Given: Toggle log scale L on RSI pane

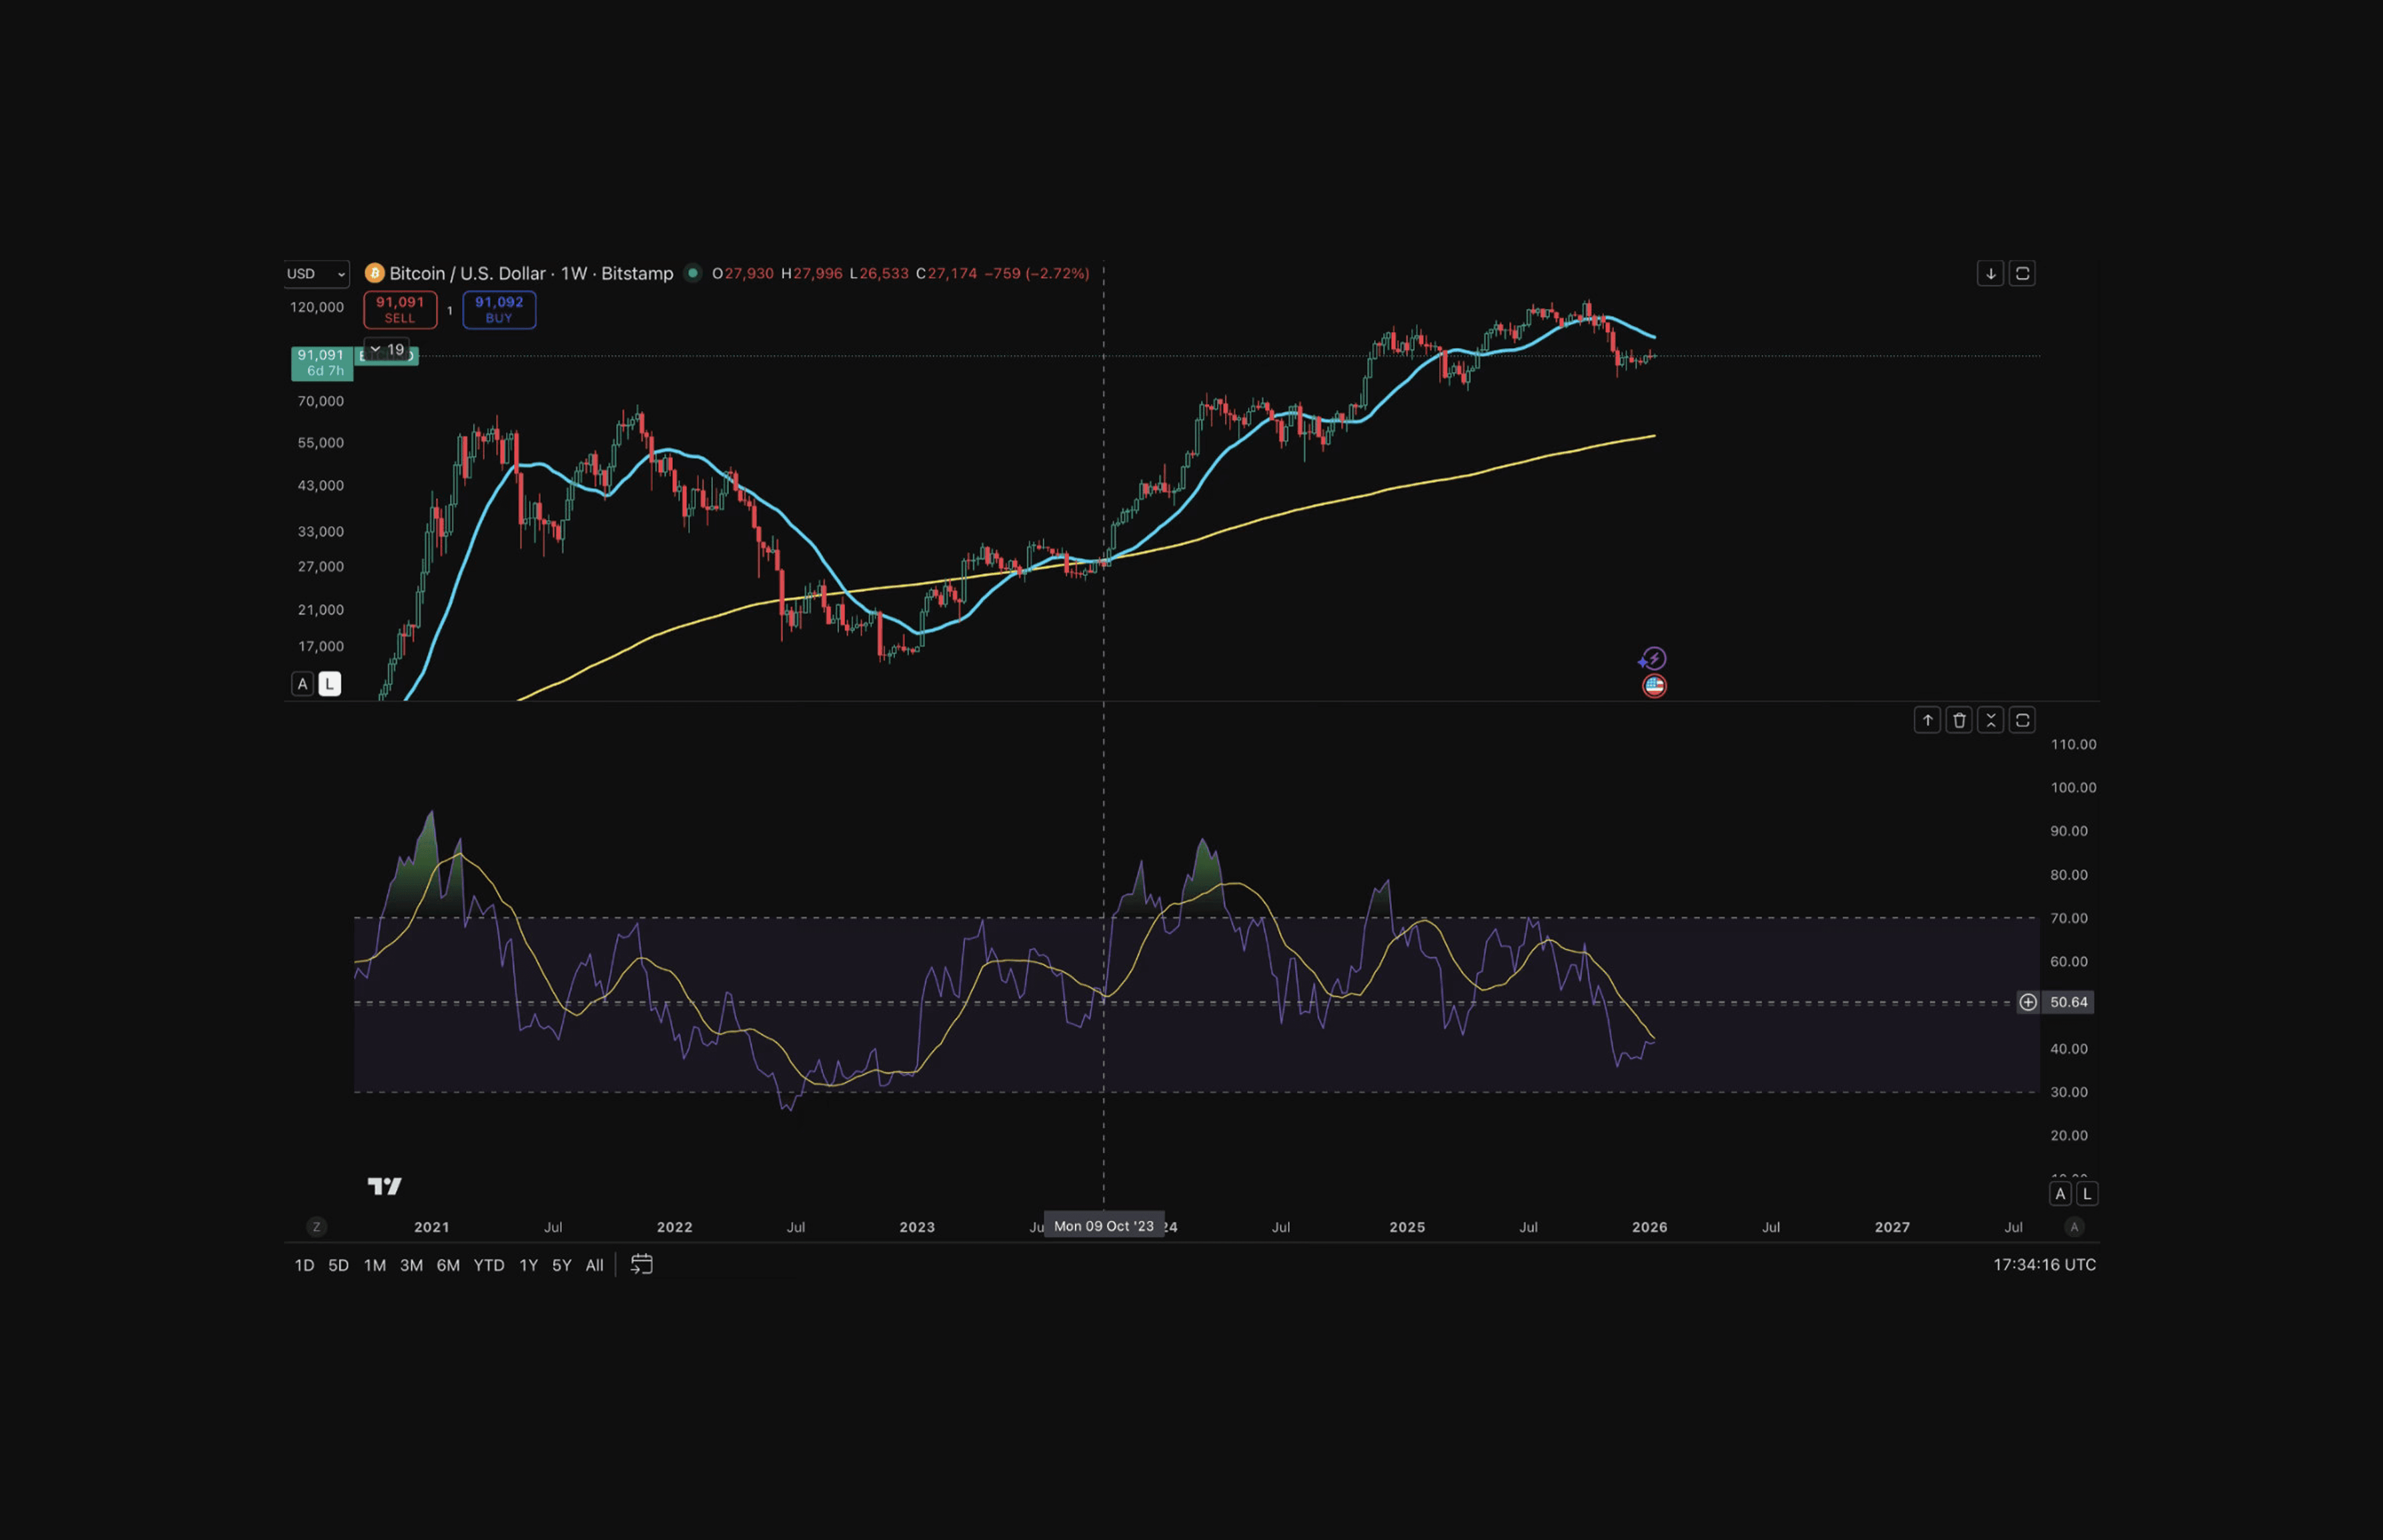Looking at the screenshot, I should point(2087,1194).
